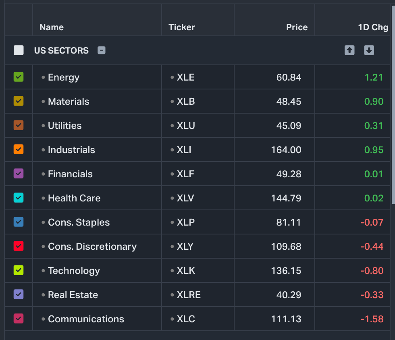
Task: Click the vertical scrollbar thumb
Action: pyautogui.click(x=393, y=105)
